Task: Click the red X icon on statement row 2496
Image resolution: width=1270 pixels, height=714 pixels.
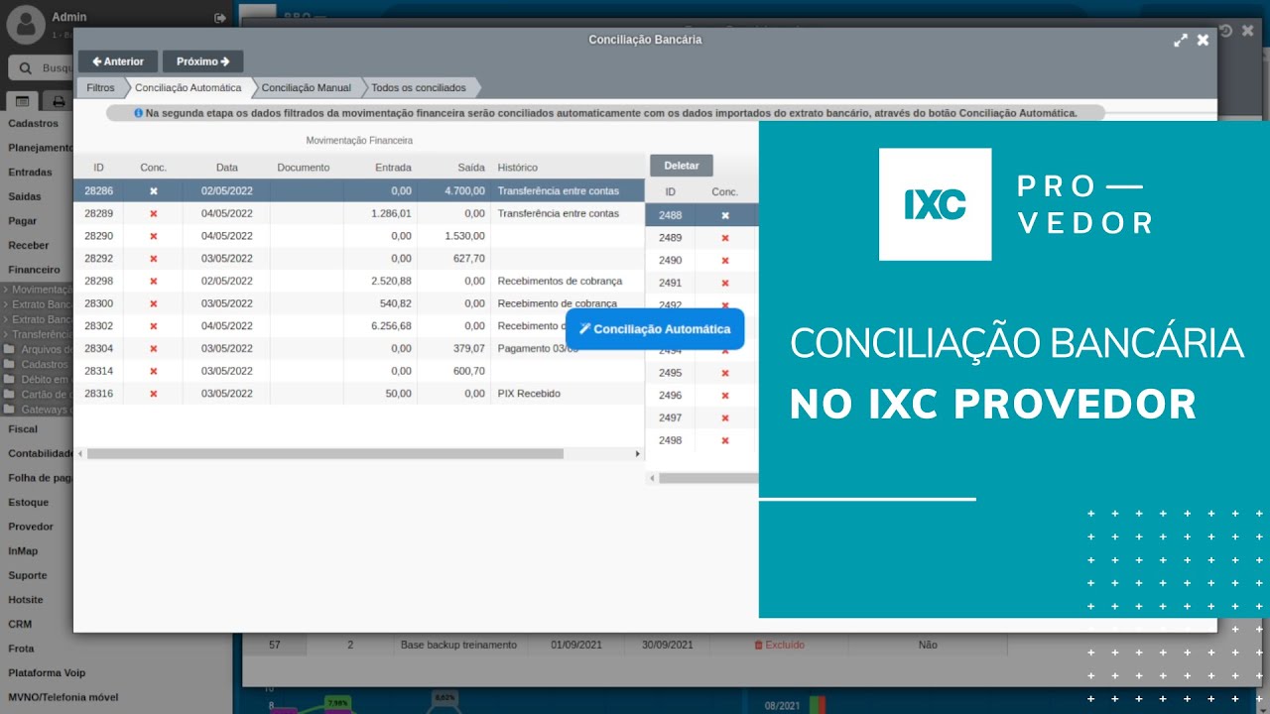Action: click(x=724, y=396)
